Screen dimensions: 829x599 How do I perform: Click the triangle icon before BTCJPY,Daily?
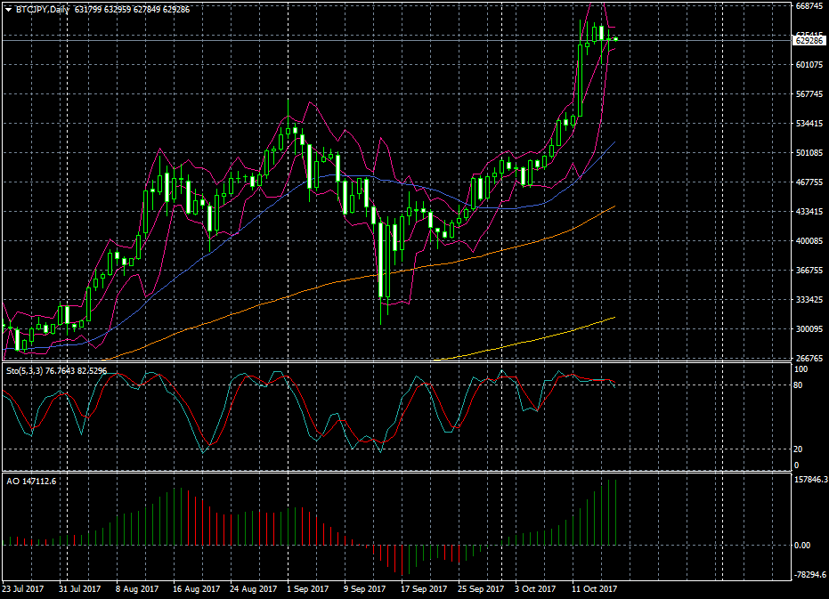tap(7, 9)
